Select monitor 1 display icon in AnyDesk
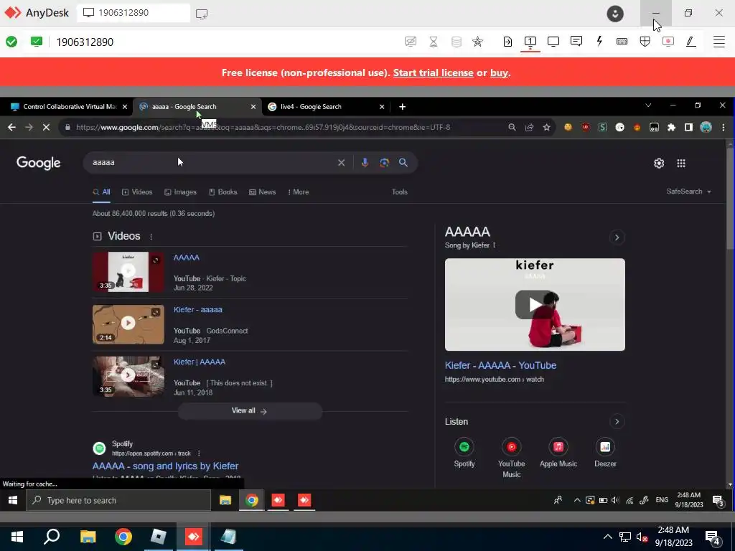 530,42
